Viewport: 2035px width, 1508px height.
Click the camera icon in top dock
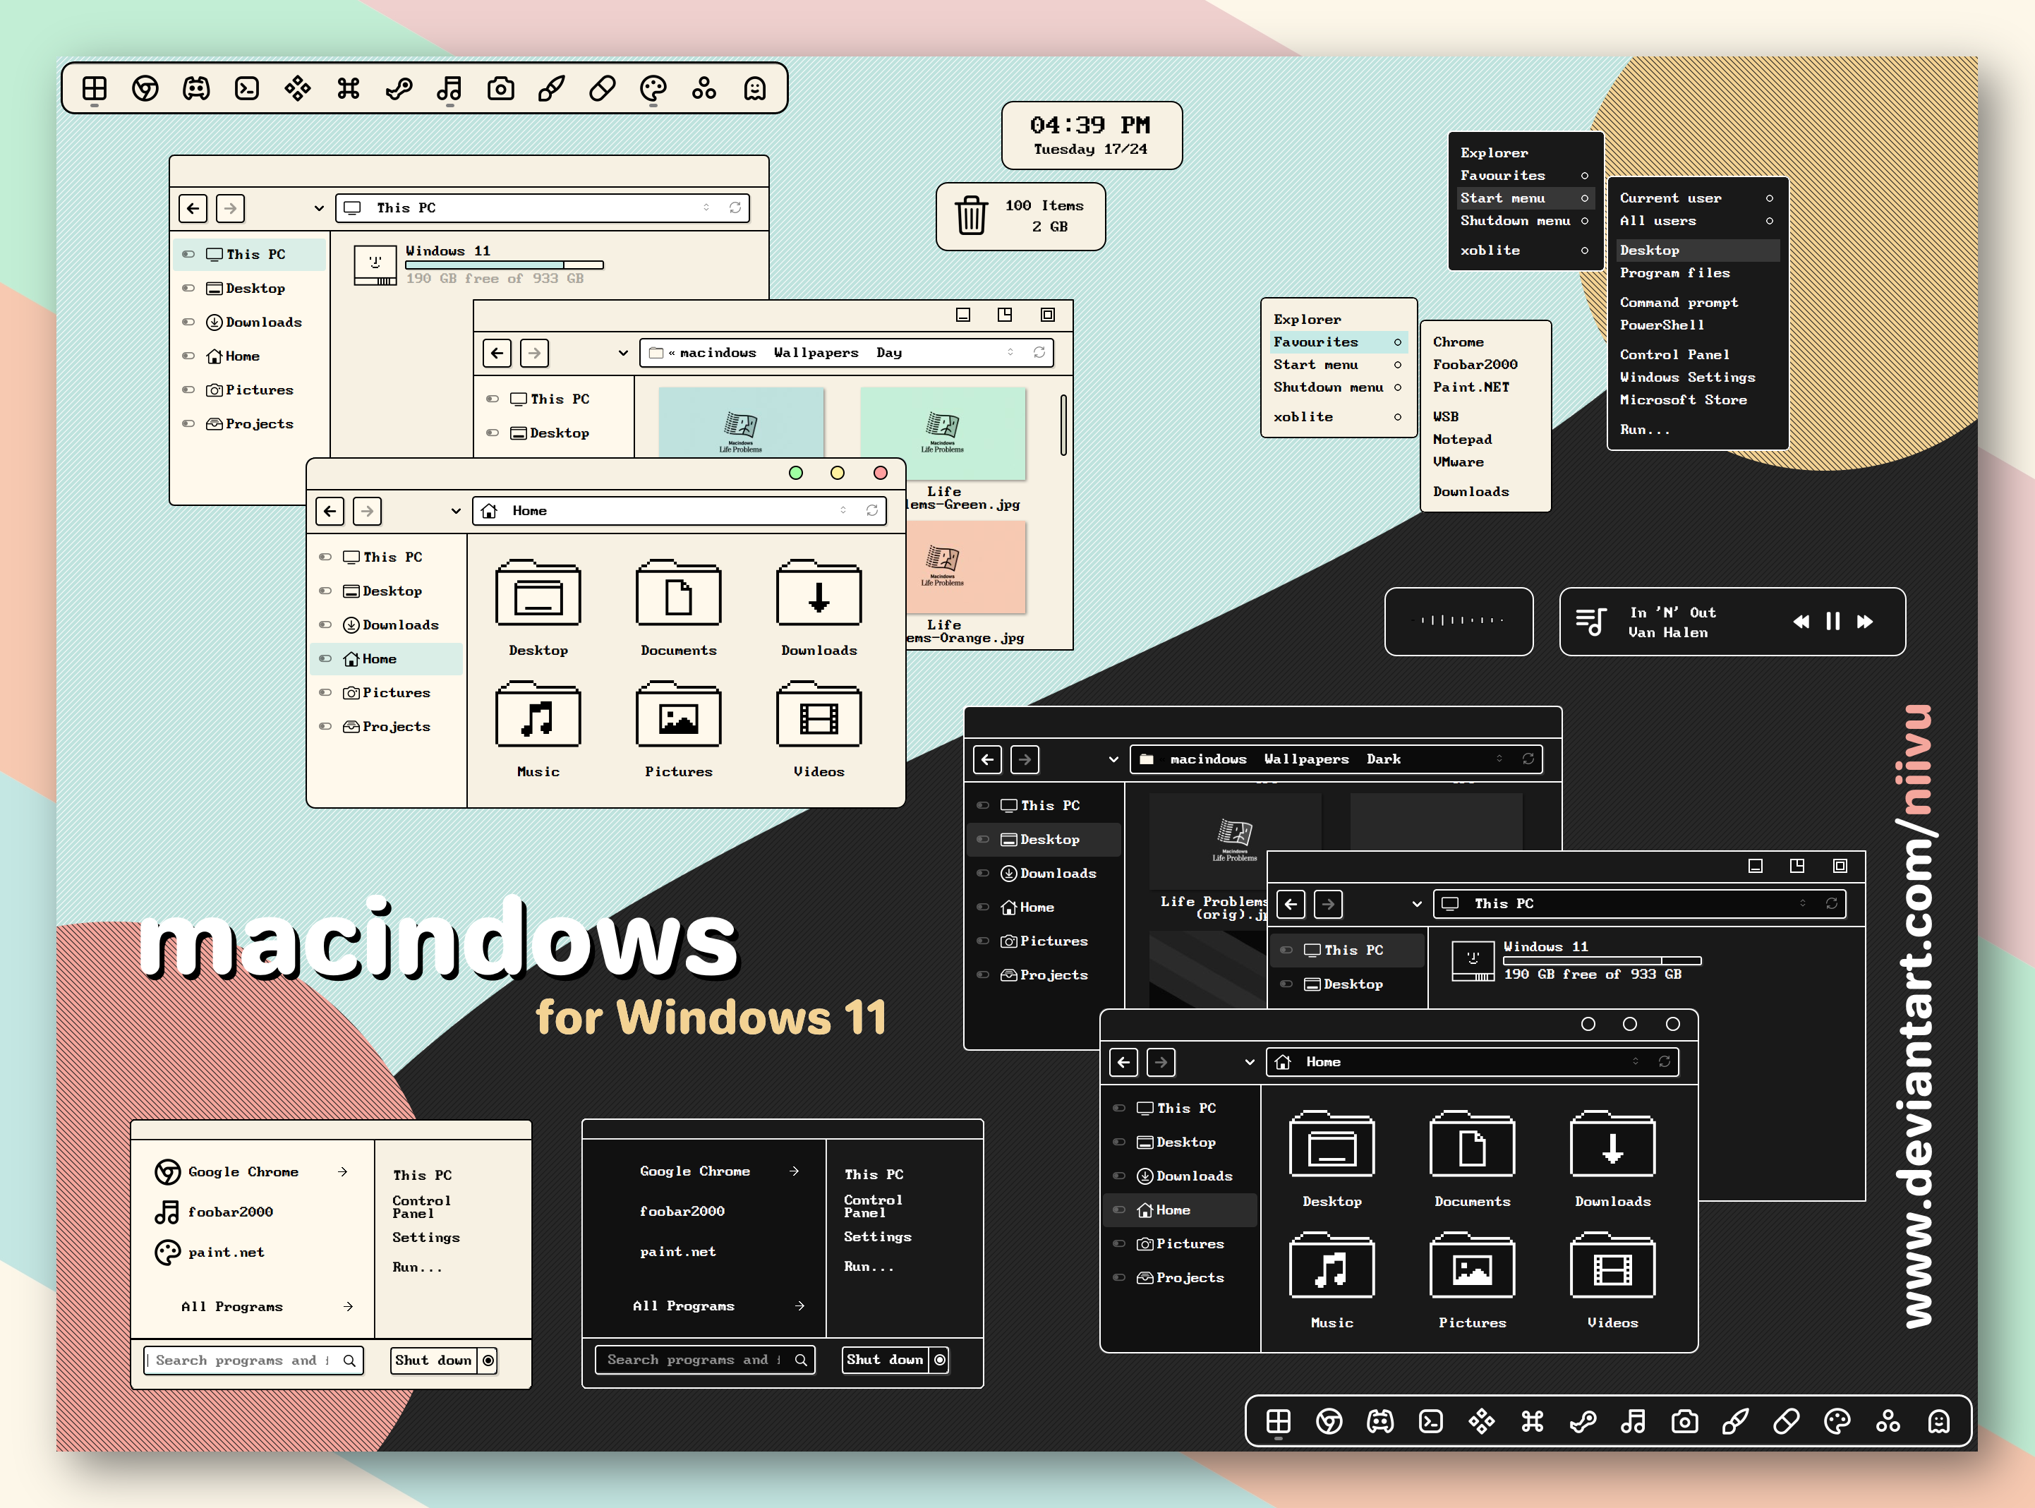pos(500,88)
